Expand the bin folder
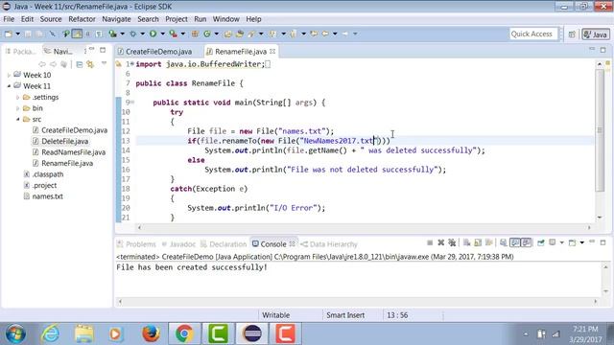Image resolution: width=614 pixels, height=345 pixels. tap(17, 108)
